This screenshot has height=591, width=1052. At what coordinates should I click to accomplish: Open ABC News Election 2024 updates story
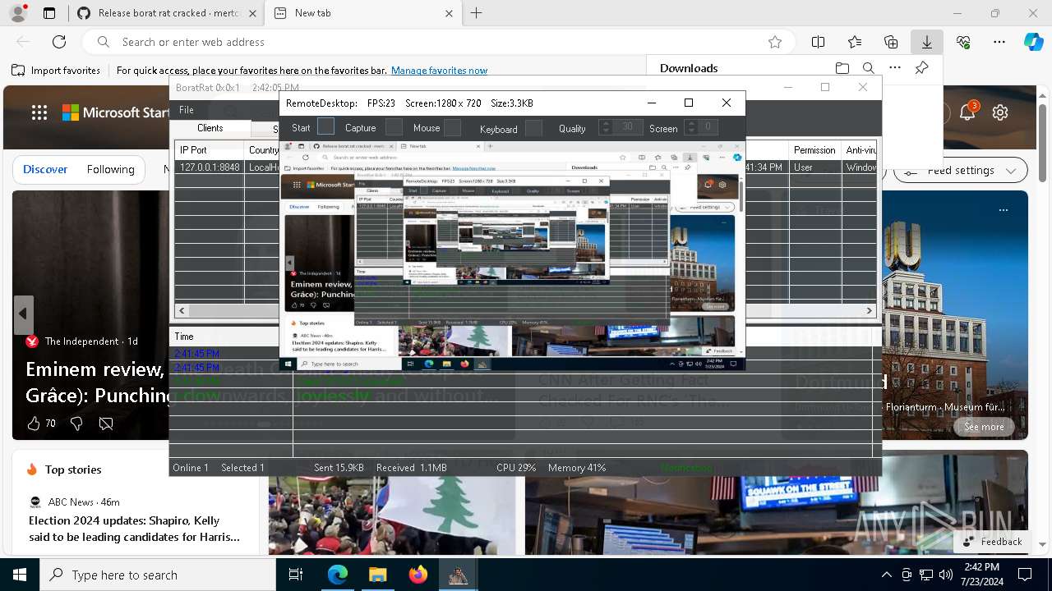134,529
